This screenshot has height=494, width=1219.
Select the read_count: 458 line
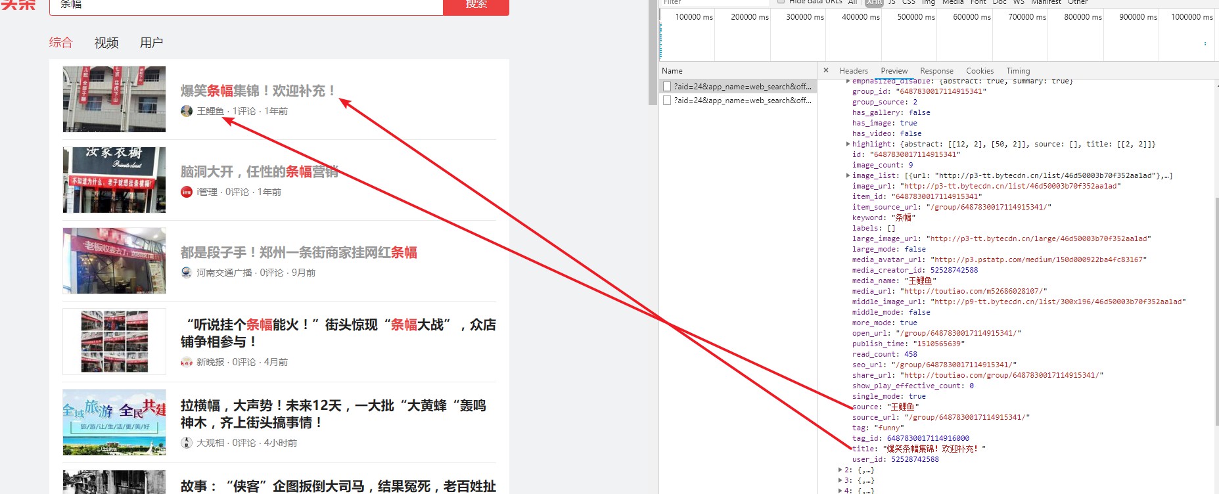[885, 354]
